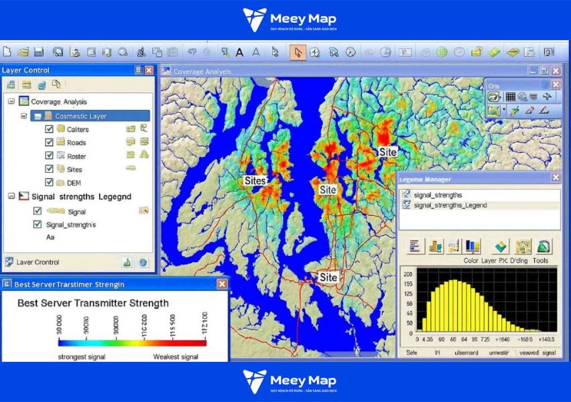
Task: Click the crosshair icon in floating tools palette
Action: (x=547, y=96)
